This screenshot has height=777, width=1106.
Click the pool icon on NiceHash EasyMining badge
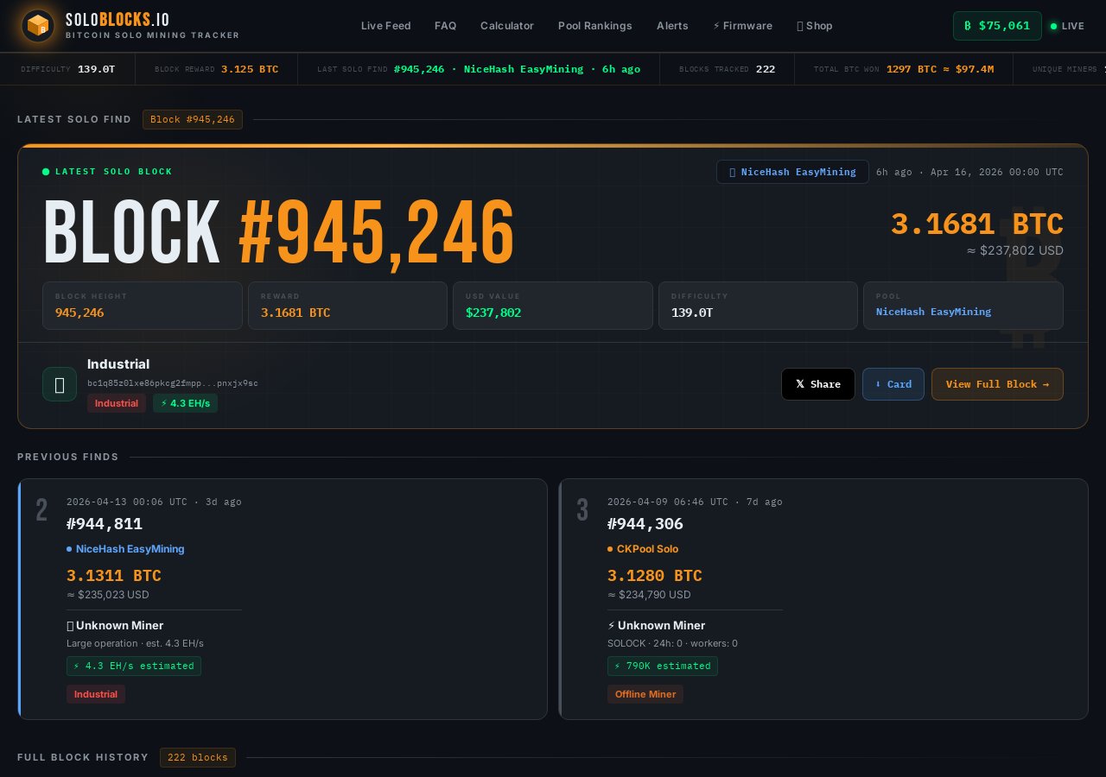coord(732,172)
